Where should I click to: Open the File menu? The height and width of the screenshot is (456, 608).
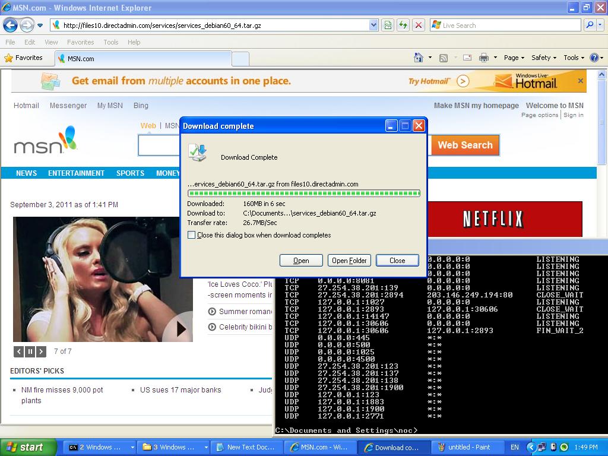pyautogui.click(x=11, y=42)
